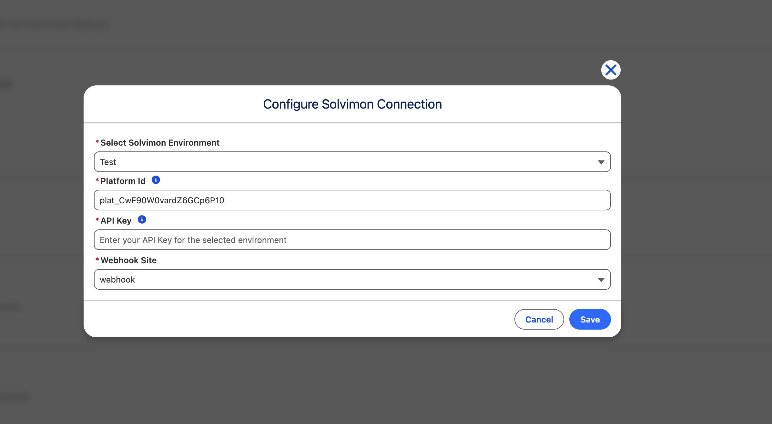Screen dimensions: 772x424
Task: Click the 'Webhook Site' field label
Action: (x=128, y=260)
